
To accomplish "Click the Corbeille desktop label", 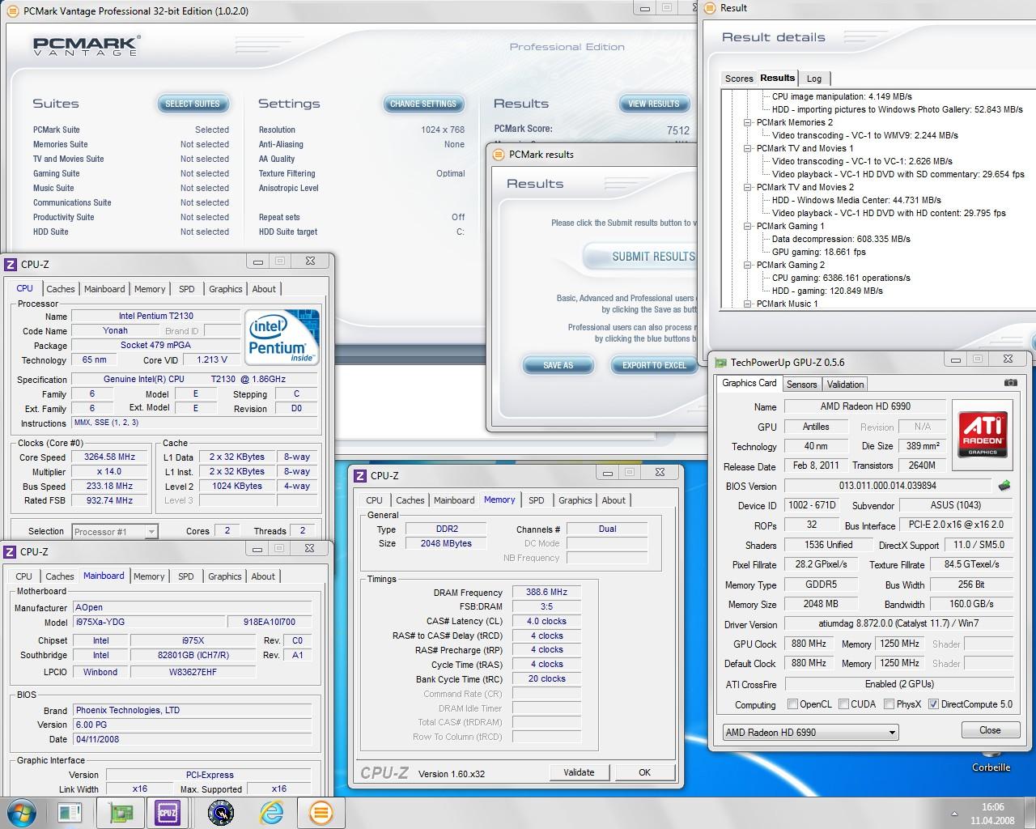I will click(x=991, y=767).
